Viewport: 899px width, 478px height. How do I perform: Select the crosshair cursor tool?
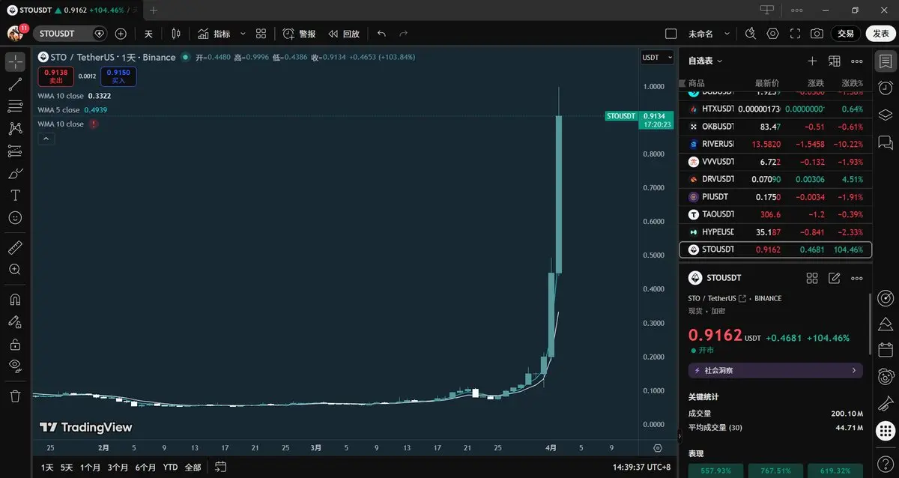point(15,61)
